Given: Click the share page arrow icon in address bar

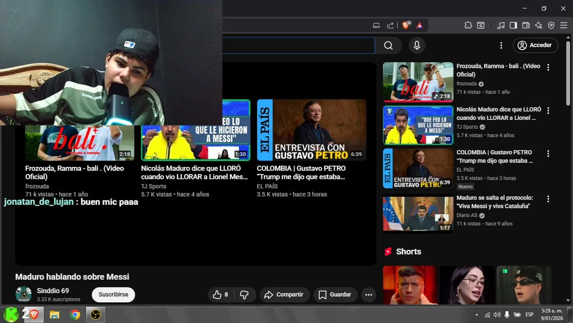Looking at the screenshot, I should (x=391, y=26).
